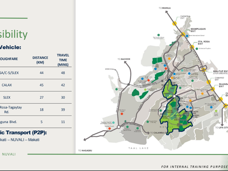228x171 pixels.
Task: Click the travel time value "39"
Action: pyautogui.click(x=63, y=110)
